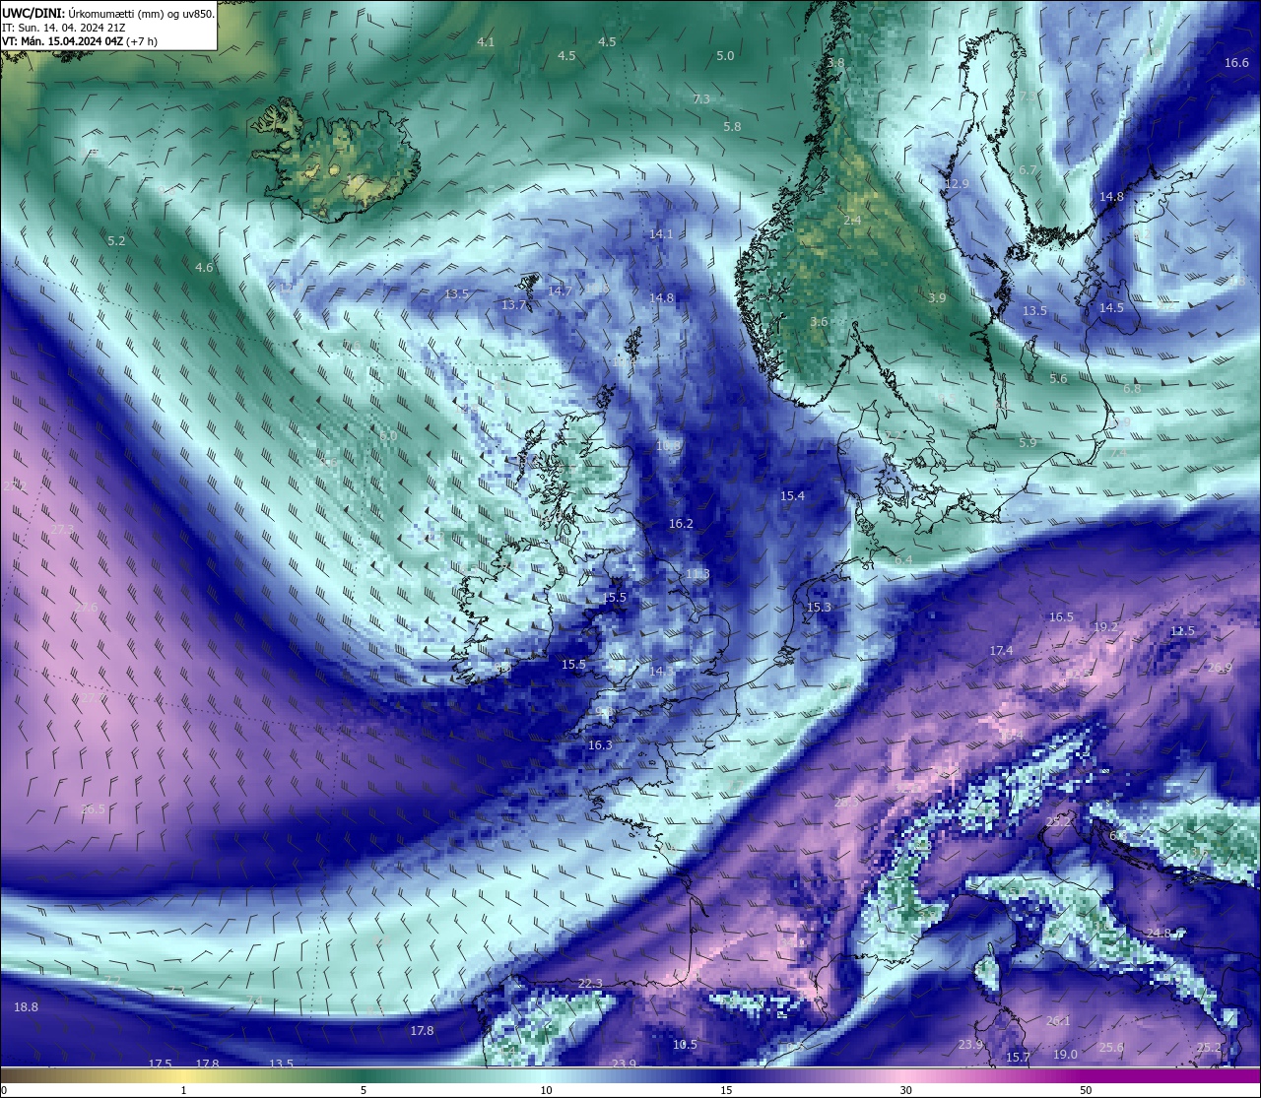
Task: Click the 15.3 value label
Action: click(819, 608)
